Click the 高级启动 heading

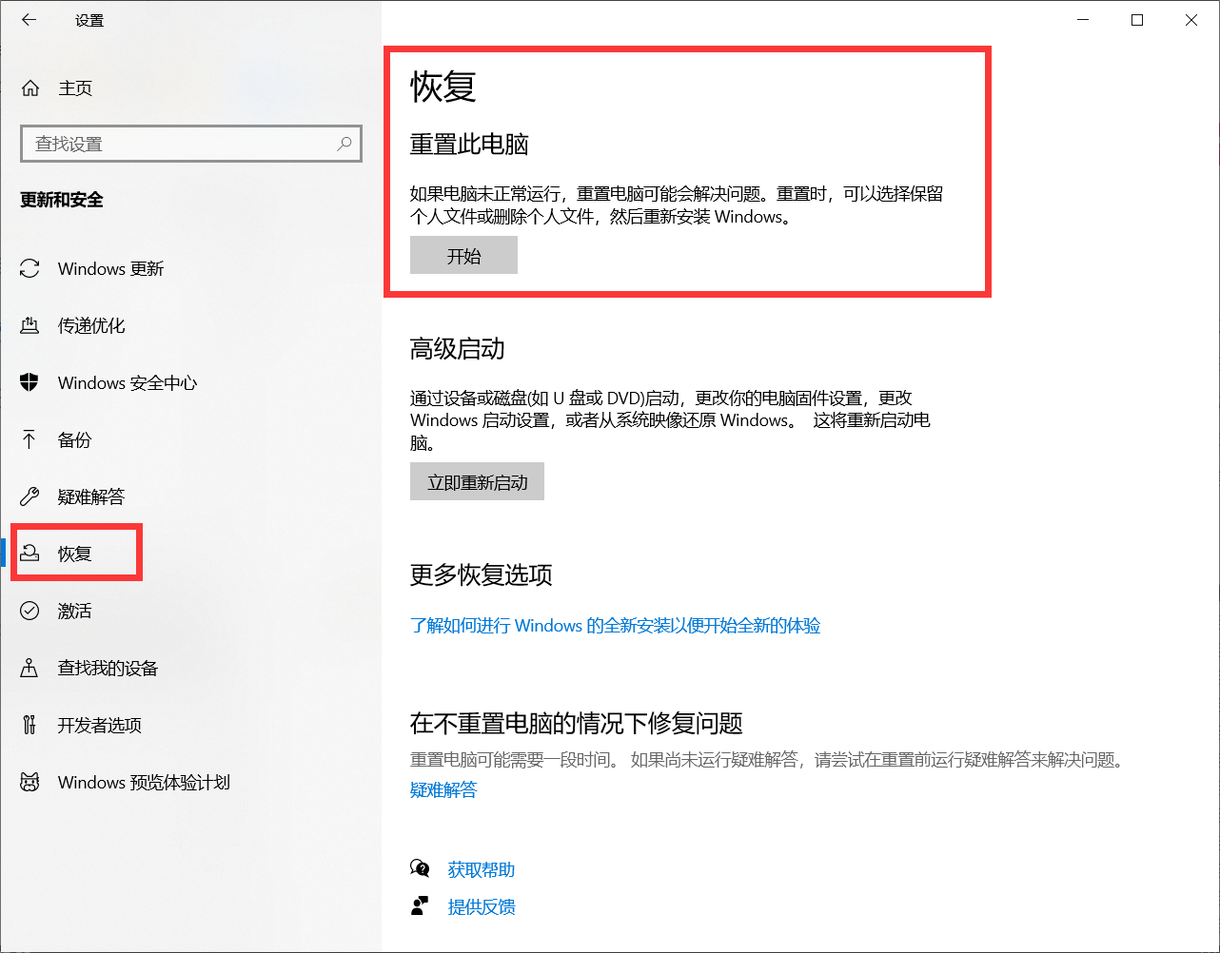click(458, 349)
